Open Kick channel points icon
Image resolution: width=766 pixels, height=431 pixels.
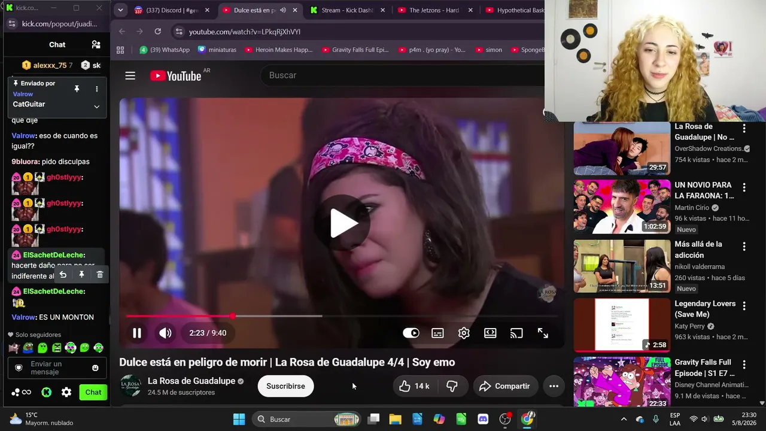click(x=22, y=393)
